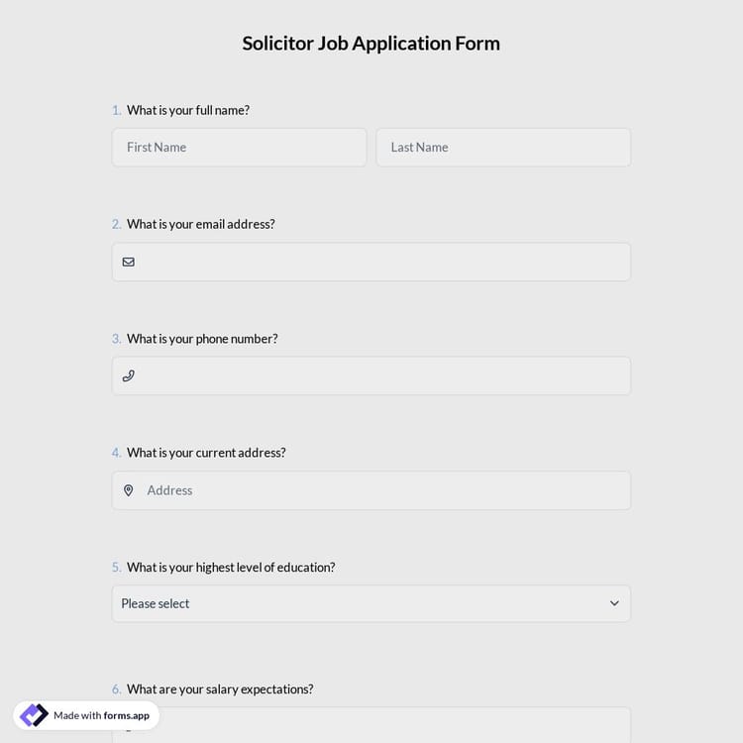Focus the First Name input field

coord(239,148)
